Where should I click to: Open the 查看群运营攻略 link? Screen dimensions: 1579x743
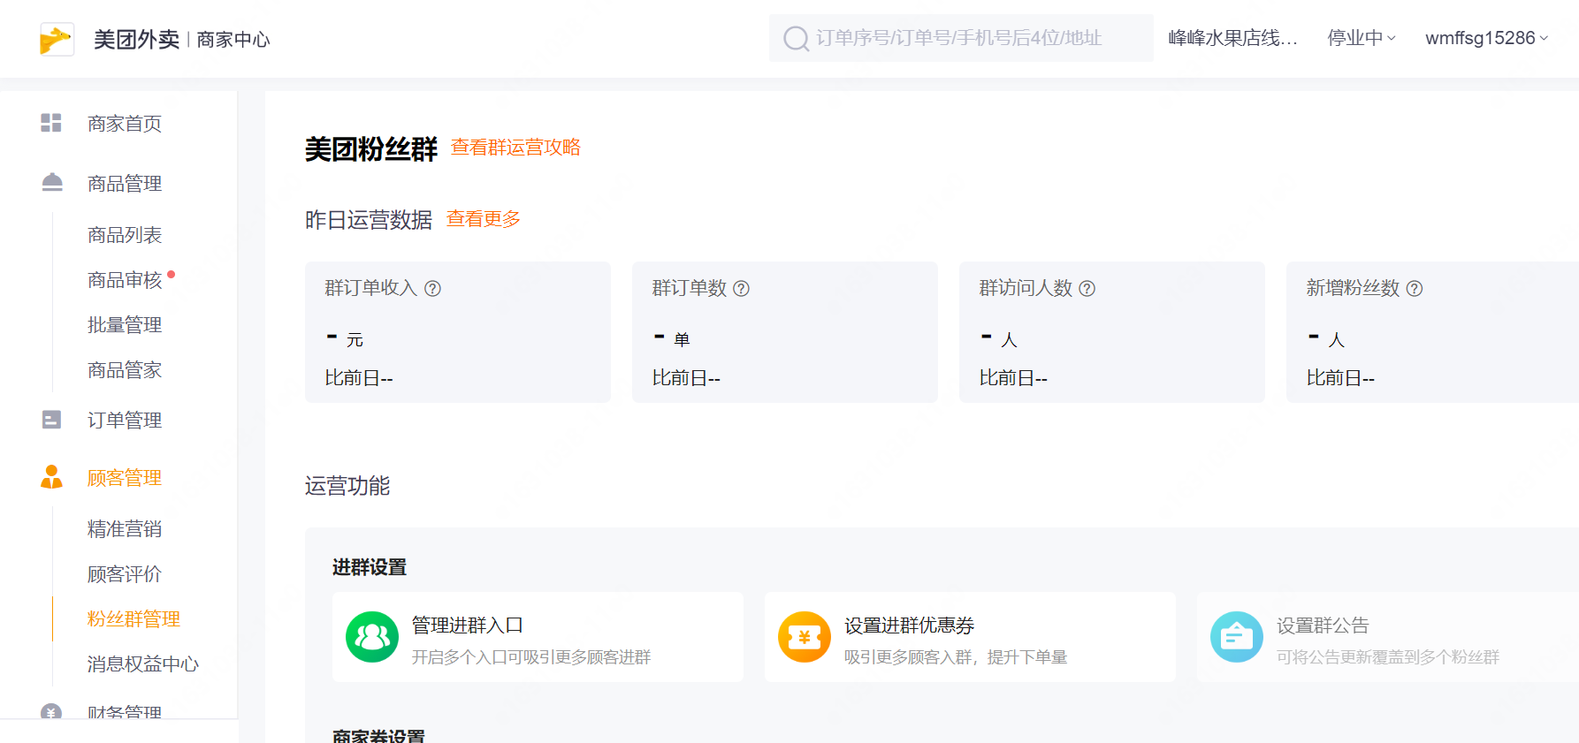(x=515, y=148)
